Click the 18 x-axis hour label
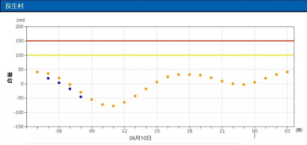 pyautogui.click(x=189, y=131)
